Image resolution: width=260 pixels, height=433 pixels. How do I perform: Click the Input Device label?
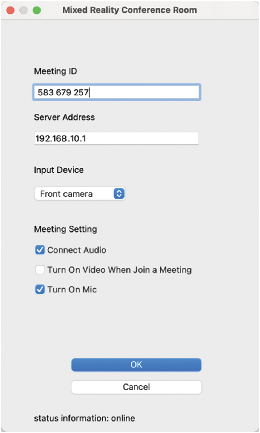(x=59, y=170)
